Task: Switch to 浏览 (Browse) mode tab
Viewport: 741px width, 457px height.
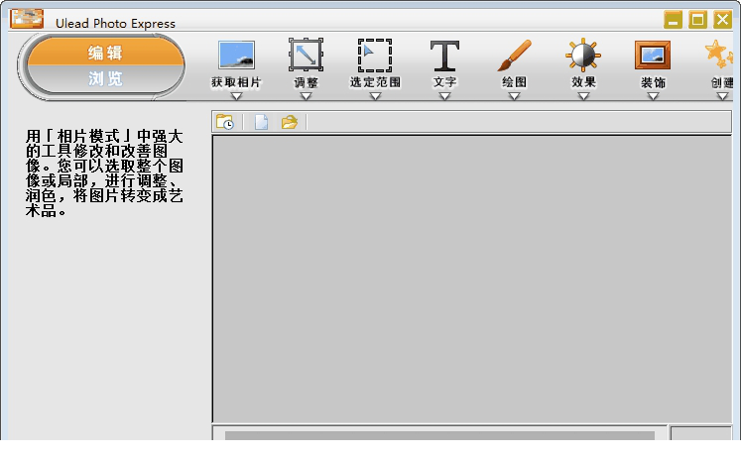Action: point(105,78)
